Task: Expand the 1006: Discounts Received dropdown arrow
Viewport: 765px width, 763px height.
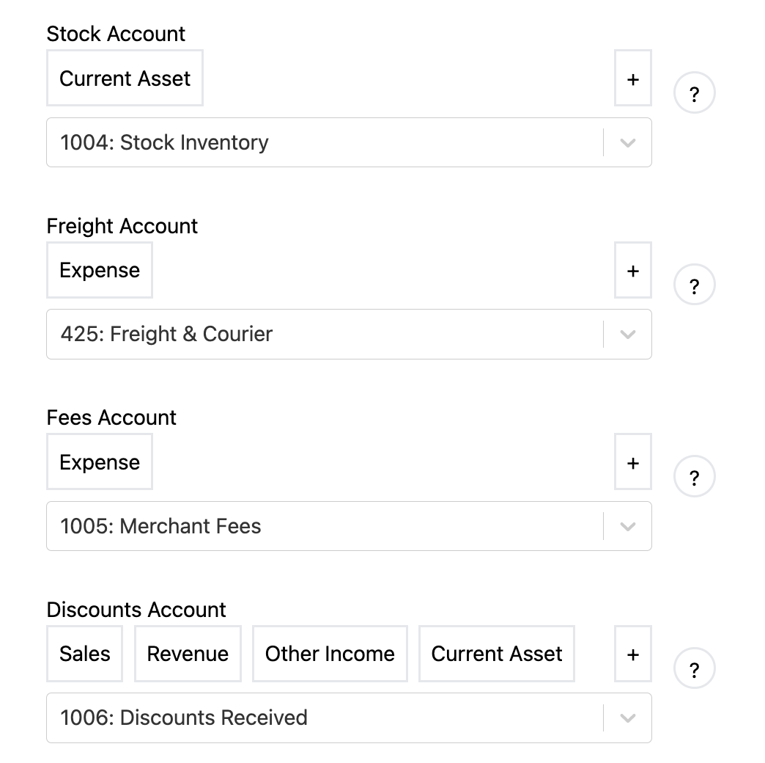Action: point(627,718)
